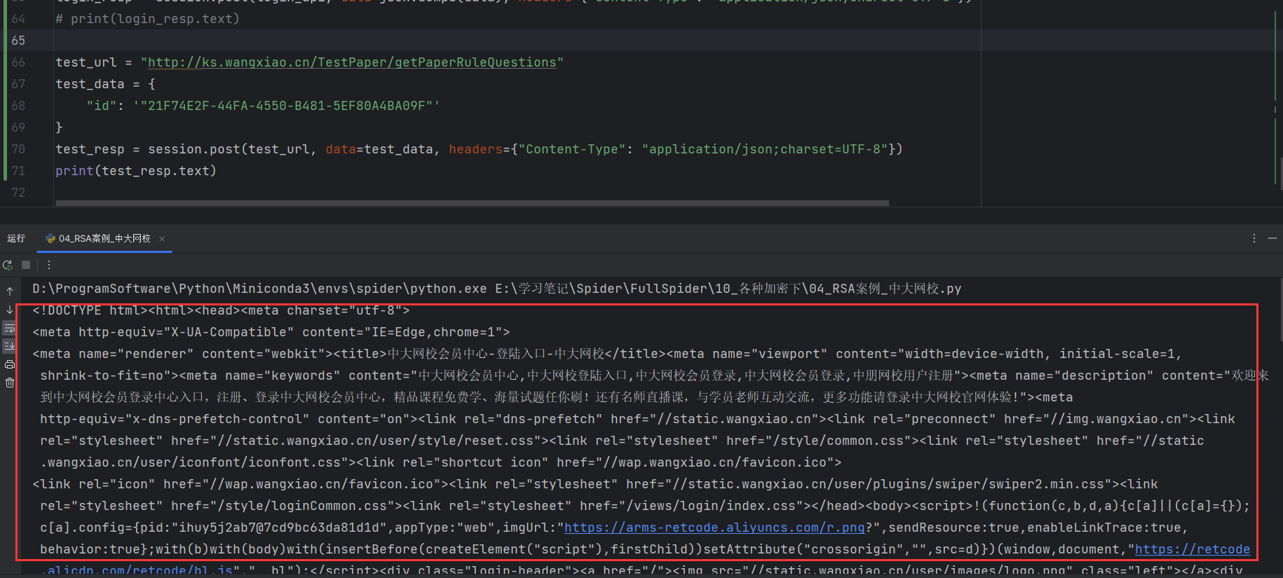Open more run toolbar actions

coord(48,265)
